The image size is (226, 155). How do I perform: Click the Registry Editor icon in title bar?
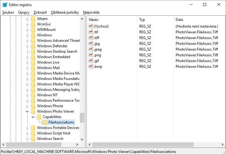pyautogui.click(x=5, y=5)
